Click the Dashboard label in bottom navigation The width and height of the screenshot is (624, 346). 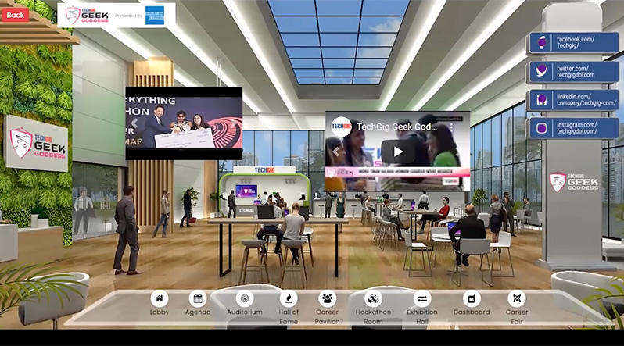click(472, 312)
